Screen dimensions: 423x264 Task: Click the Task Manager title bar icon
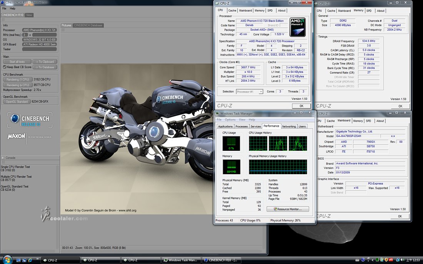pos(217,114)
